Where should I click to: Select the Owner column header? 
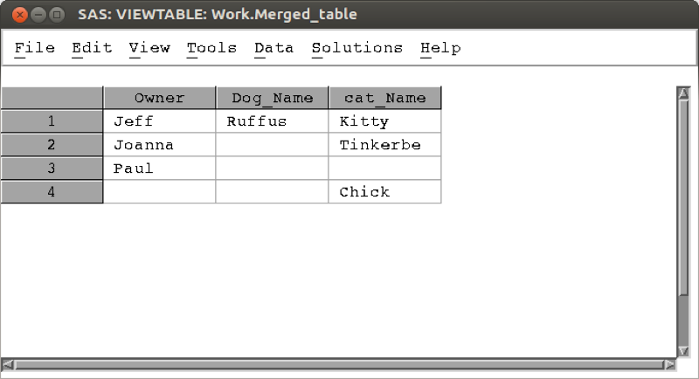pyautogui.click(x=159, y=98)
